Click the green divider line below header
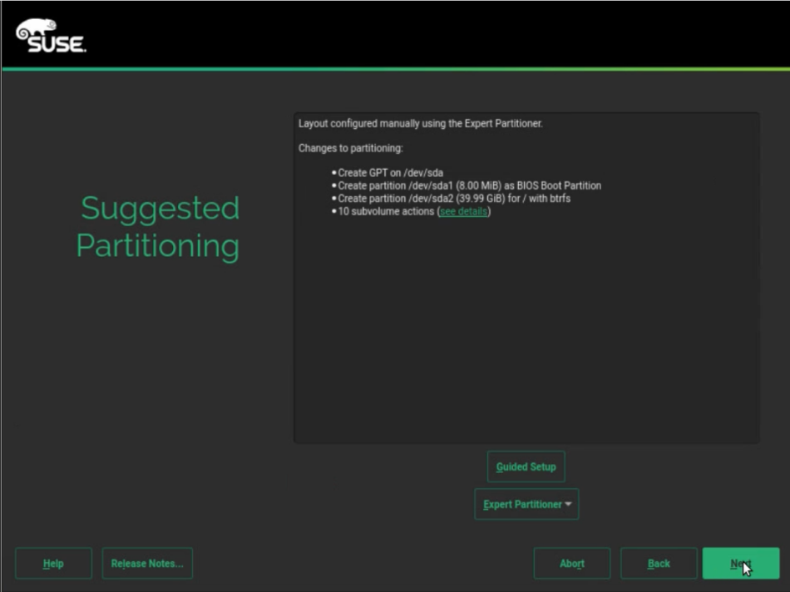The height and width of the screenshot is (592, 790). (x=395, y=69)
